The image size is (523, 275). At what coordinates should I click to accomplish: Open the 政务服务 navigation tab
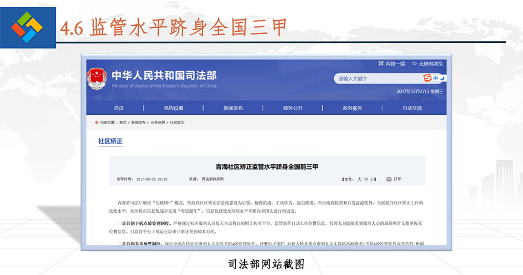pyautogui.click(x=353, y=108)
